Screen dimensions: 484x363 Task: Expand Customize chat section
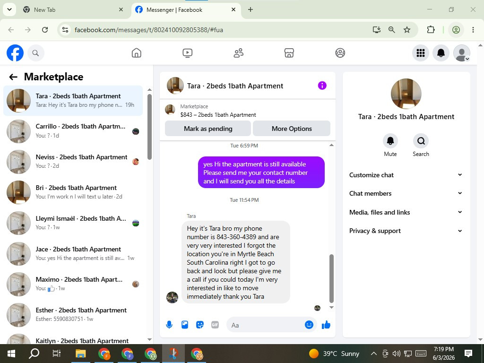click(406, 175)
